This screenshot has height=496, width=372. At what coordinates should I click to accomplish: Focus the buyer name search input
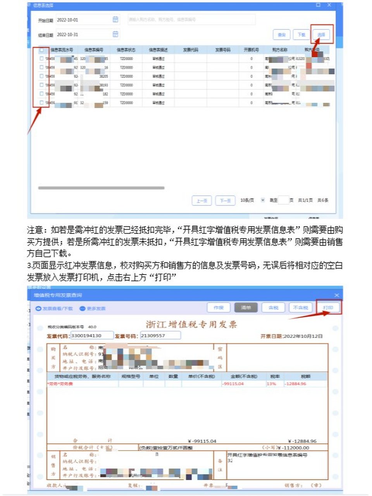192,19
